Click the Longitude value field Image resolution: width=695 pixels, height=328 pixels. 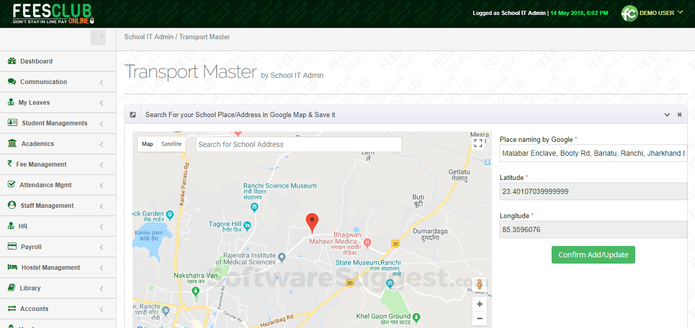click(x=593, y=229)
